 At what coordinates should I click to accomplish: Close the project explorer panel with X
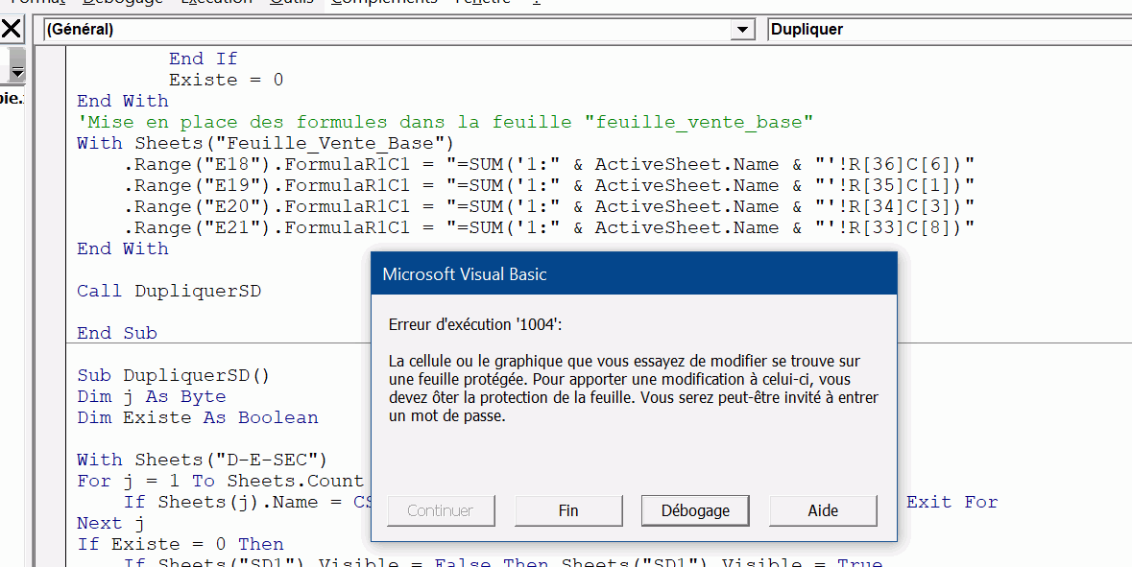[x=11, y=29]
